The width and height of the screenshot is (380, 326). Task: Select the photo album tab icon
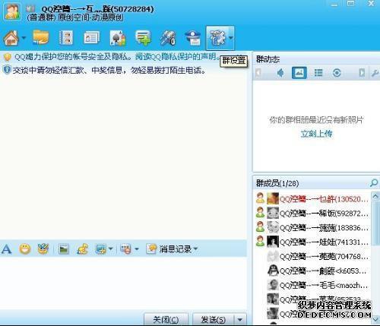pos(299,73)
